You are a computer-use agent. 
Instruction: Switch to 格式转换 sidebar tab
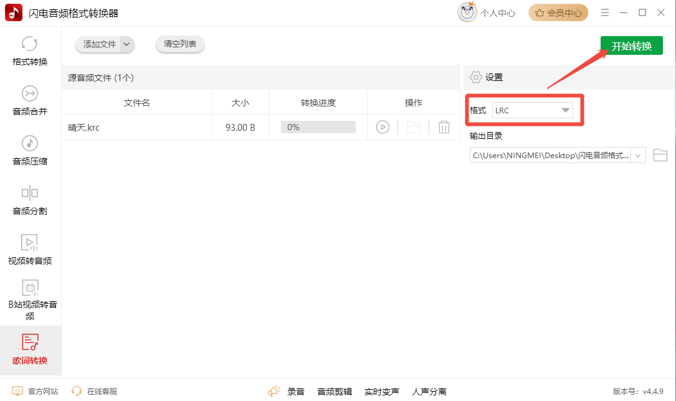tap(30, 51)
